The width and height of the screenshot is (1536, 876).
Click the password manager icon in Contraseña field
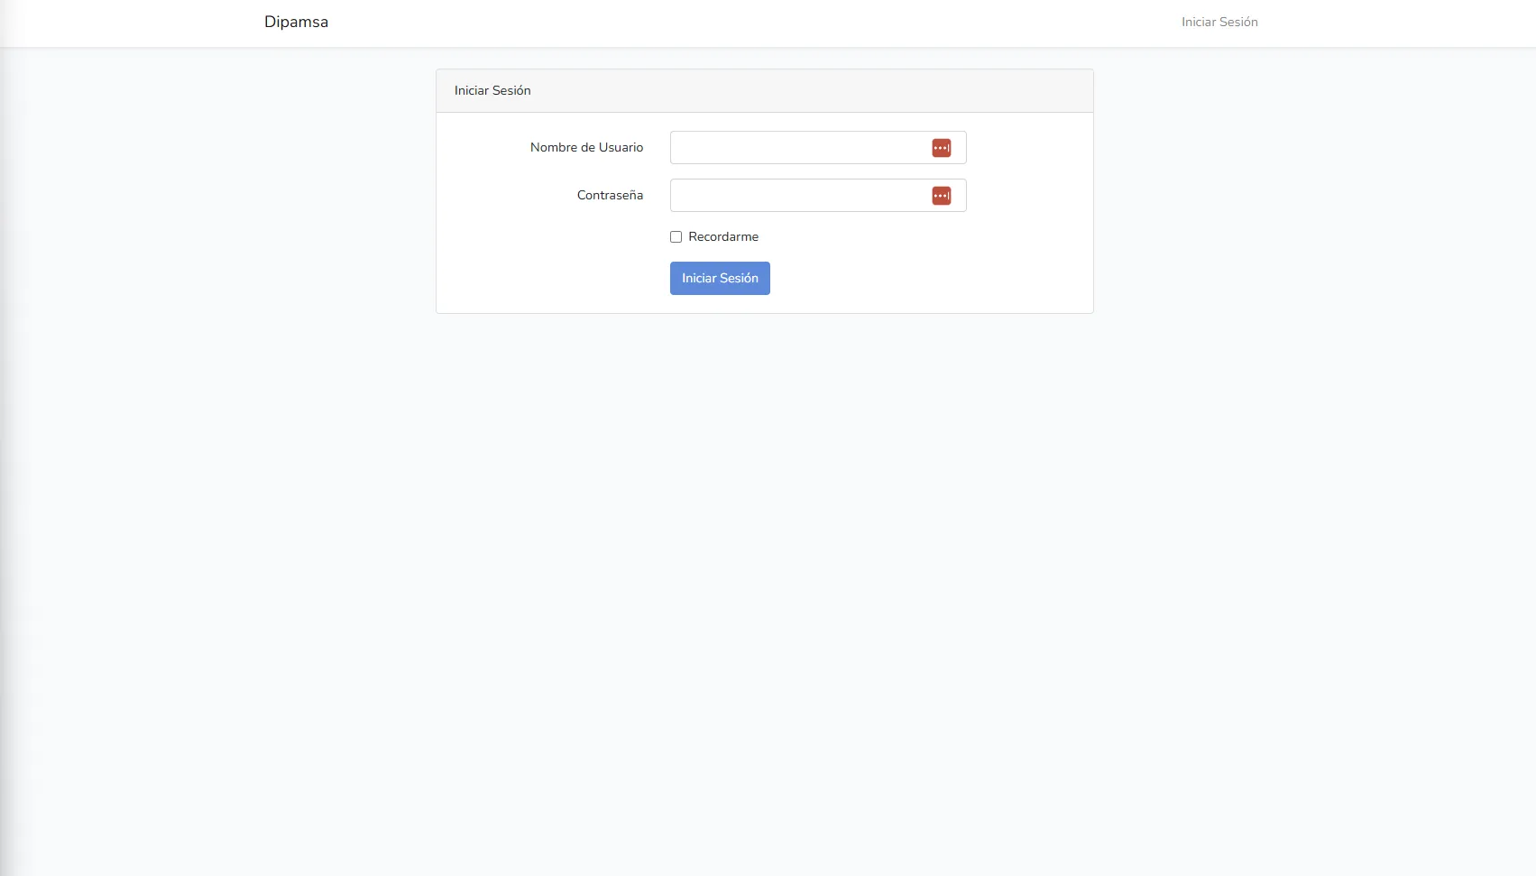941,196
